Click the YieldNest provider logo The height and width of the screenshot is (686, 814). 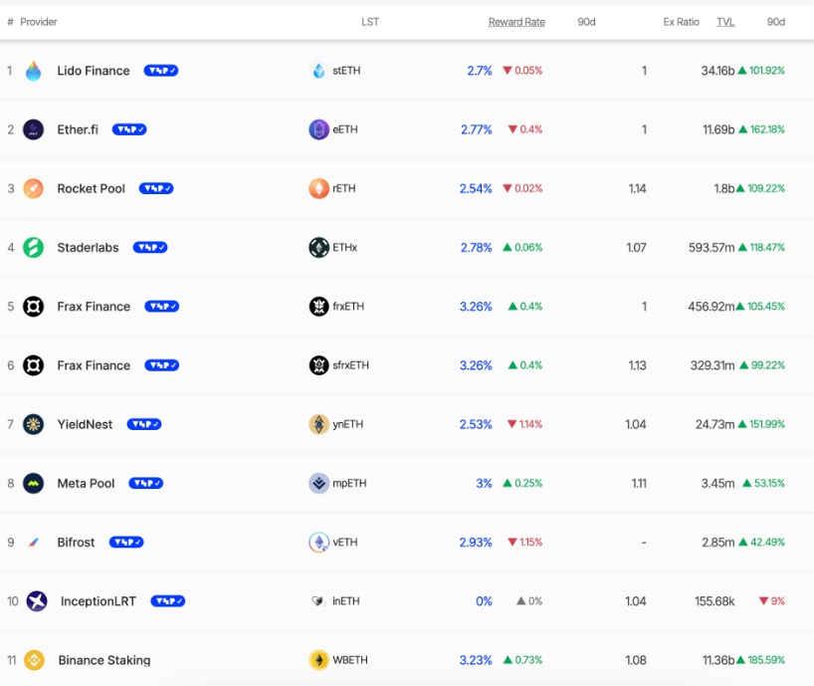(x=33, y=424)
